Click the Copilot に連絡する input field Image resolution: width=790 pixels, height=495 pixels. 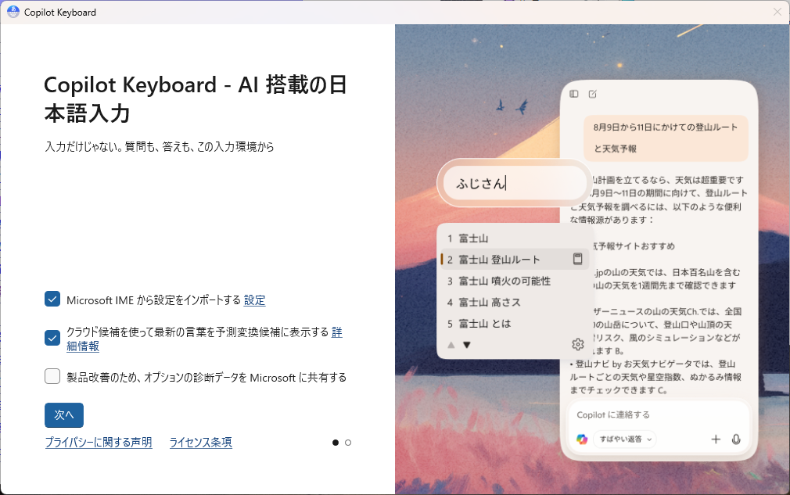(x=657, y=414)
